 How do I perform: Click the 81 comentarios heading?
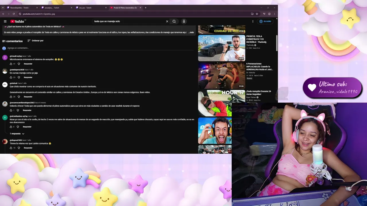[12, 41]
